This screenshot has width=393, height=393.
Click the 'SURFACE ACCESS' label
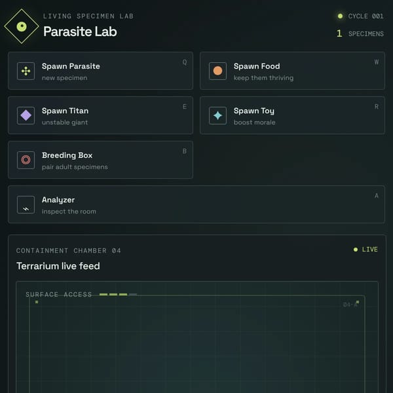tap(59, 294)
